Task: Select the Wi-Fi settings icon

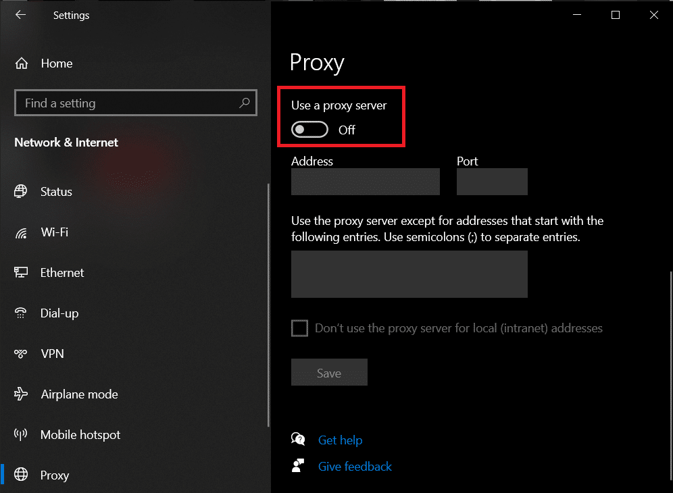Action: pyautogui.click(x=21, y=232)
